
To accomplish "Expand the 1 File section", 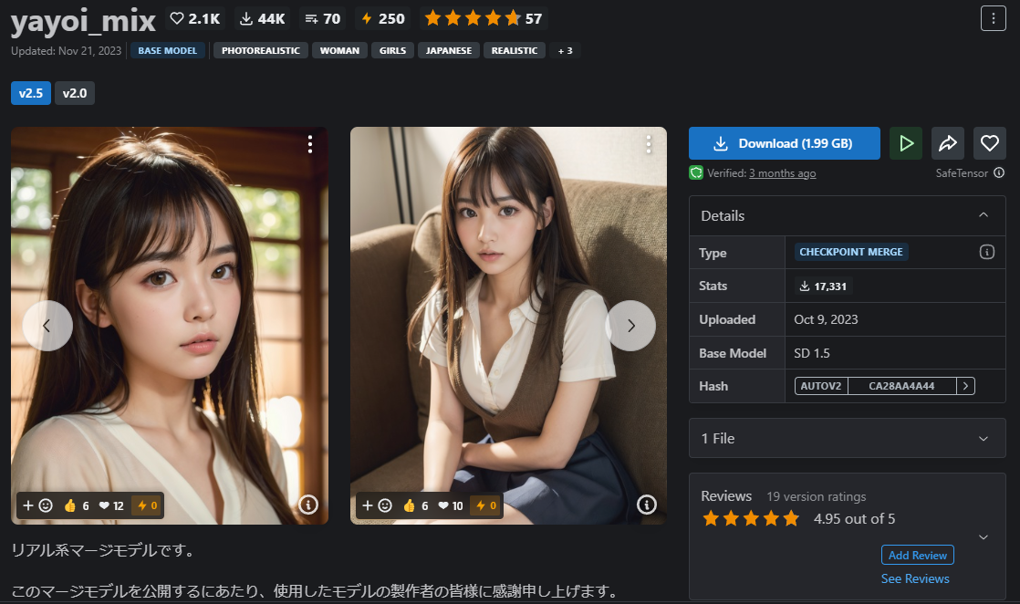I will pyautogui.click(x=984, y=438).
